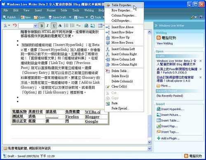Select Move Row Up
The height and width of the screenshot is (160, 206).
pyautogui.click(x=124, y=38)
